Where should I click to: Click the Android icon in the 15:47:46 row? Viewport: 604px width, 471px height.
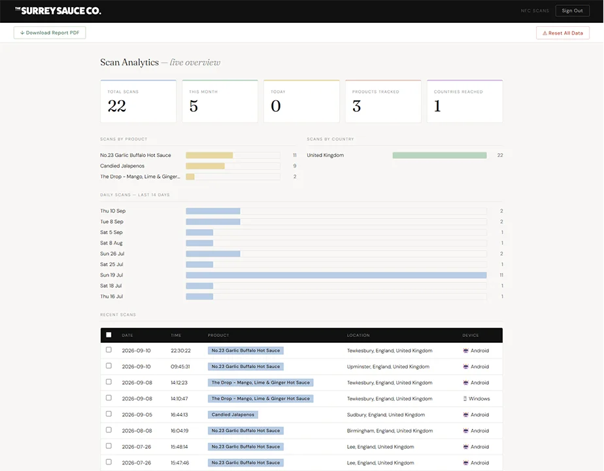pos(465,463)
